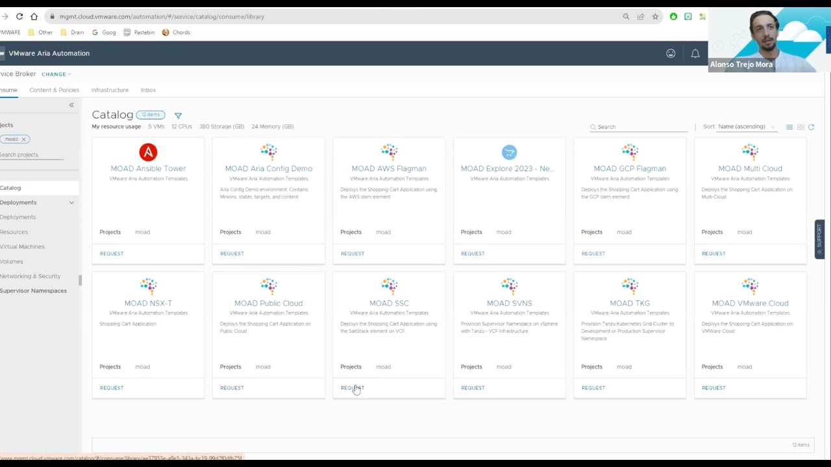This screenshot has width=831, height=467.
Task: Remove the moad project filter chip
Action: pyautogui.click(x=23, y=139)
